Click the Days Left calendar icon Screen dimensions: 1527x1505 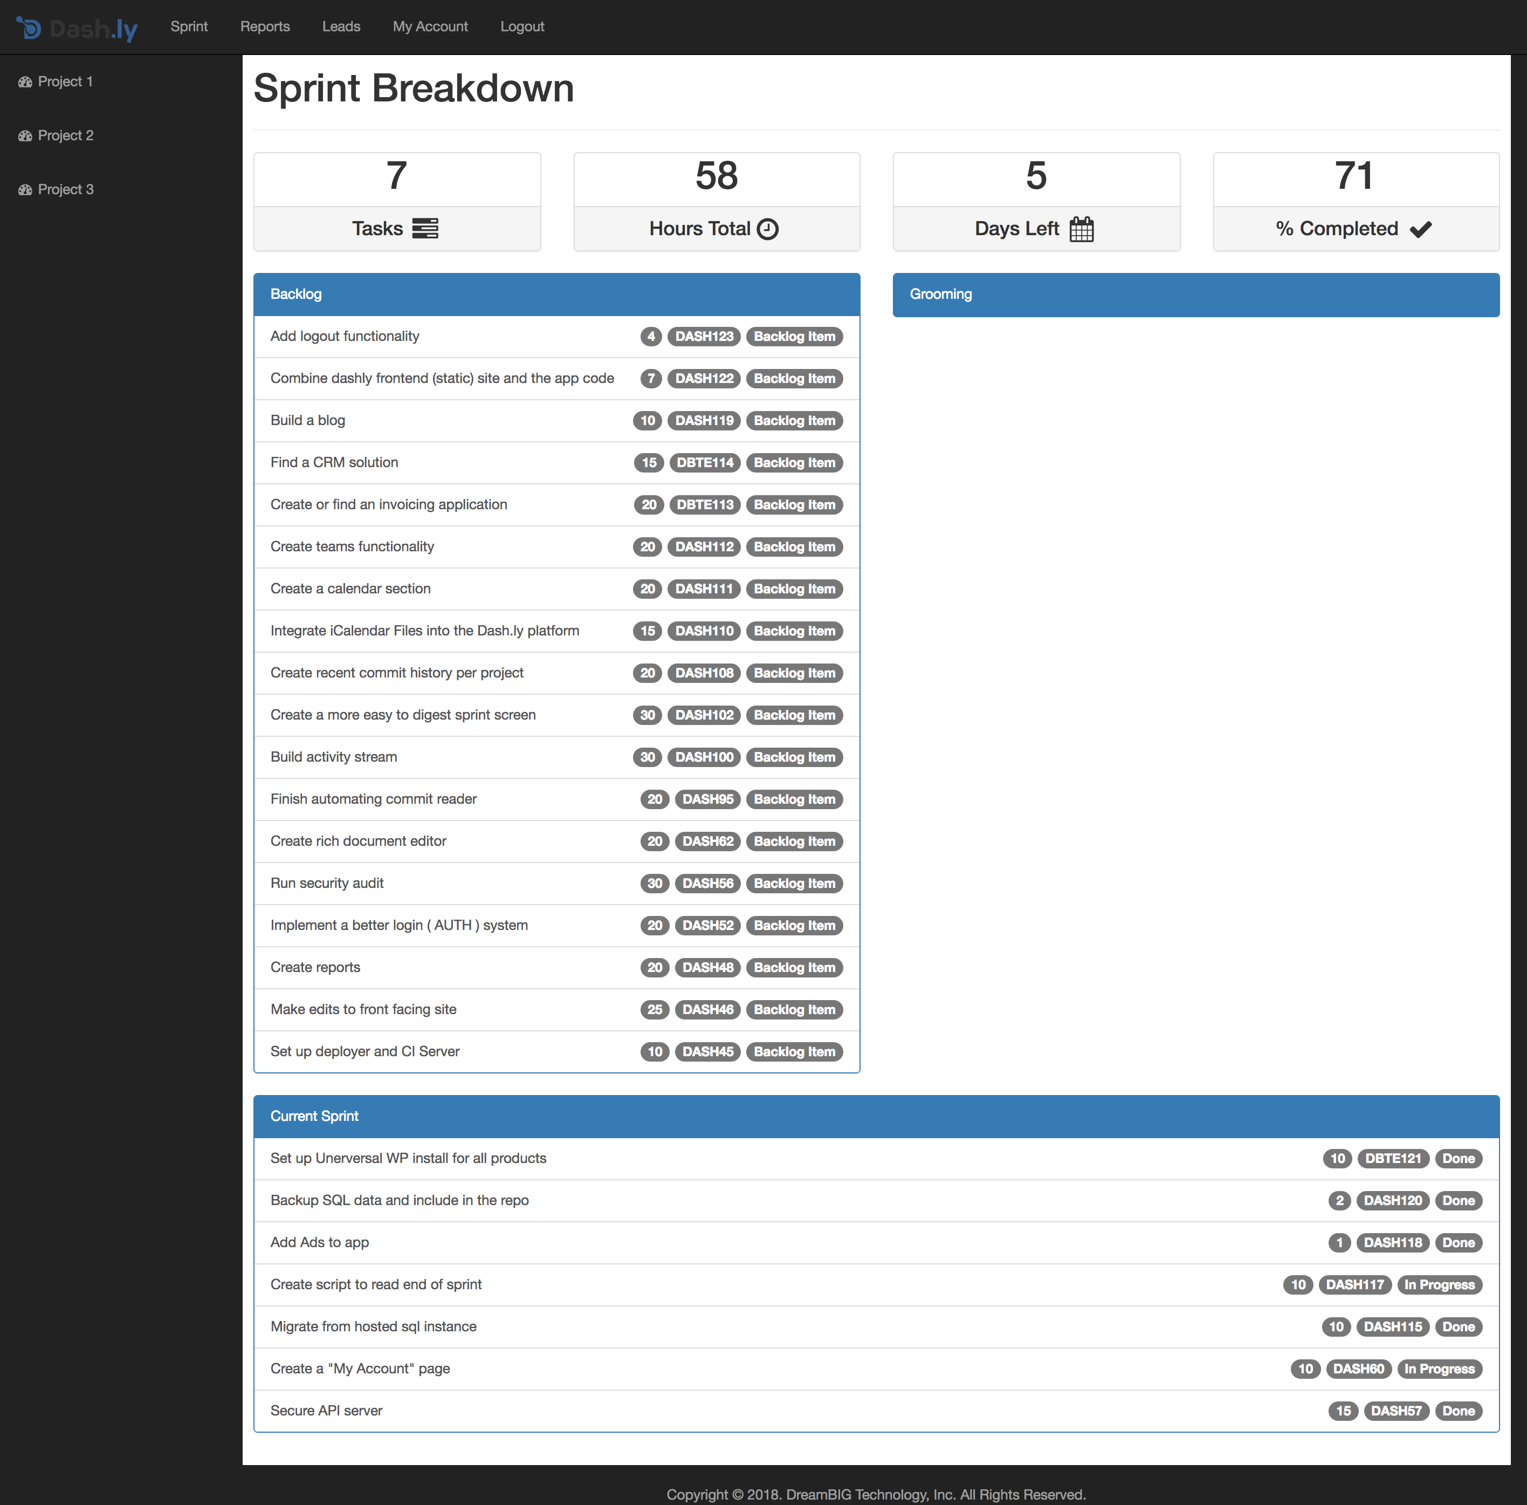(x=1082, y=229)
